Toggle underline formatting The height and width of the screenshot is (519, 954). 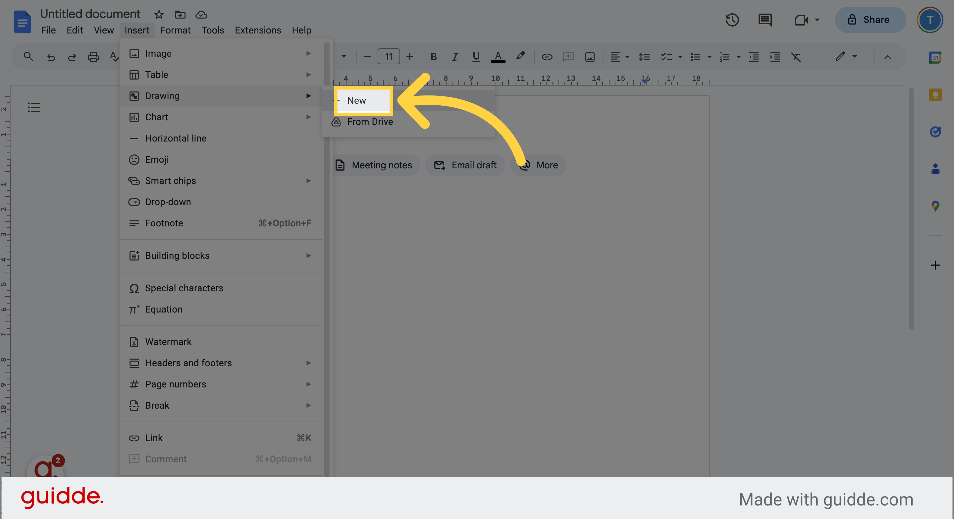coord(476,57)
